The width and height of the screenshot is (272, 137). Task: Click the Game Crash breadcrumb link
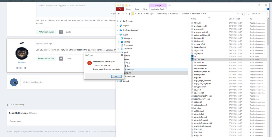pyautogui.click(x=83, y=132)
